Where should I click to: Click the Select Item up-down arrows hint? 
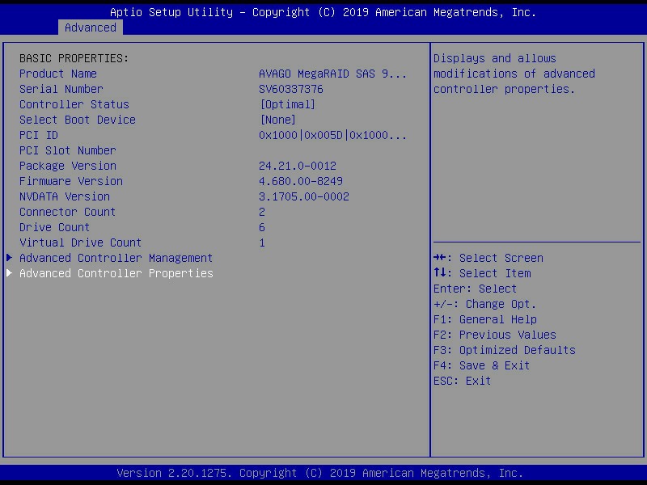(482, 273)
